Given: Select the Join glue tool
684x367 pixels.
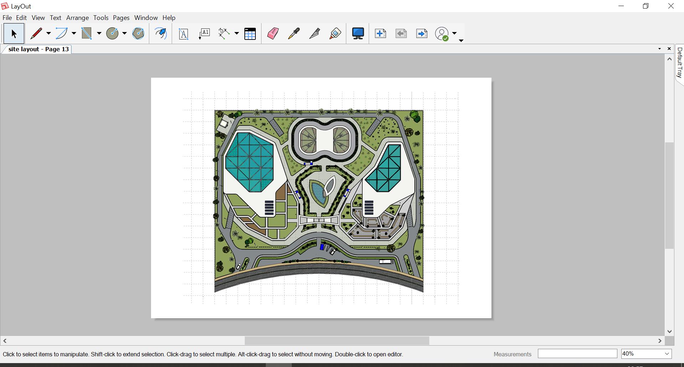Looking at the screenshot, I should click(335, 33).
